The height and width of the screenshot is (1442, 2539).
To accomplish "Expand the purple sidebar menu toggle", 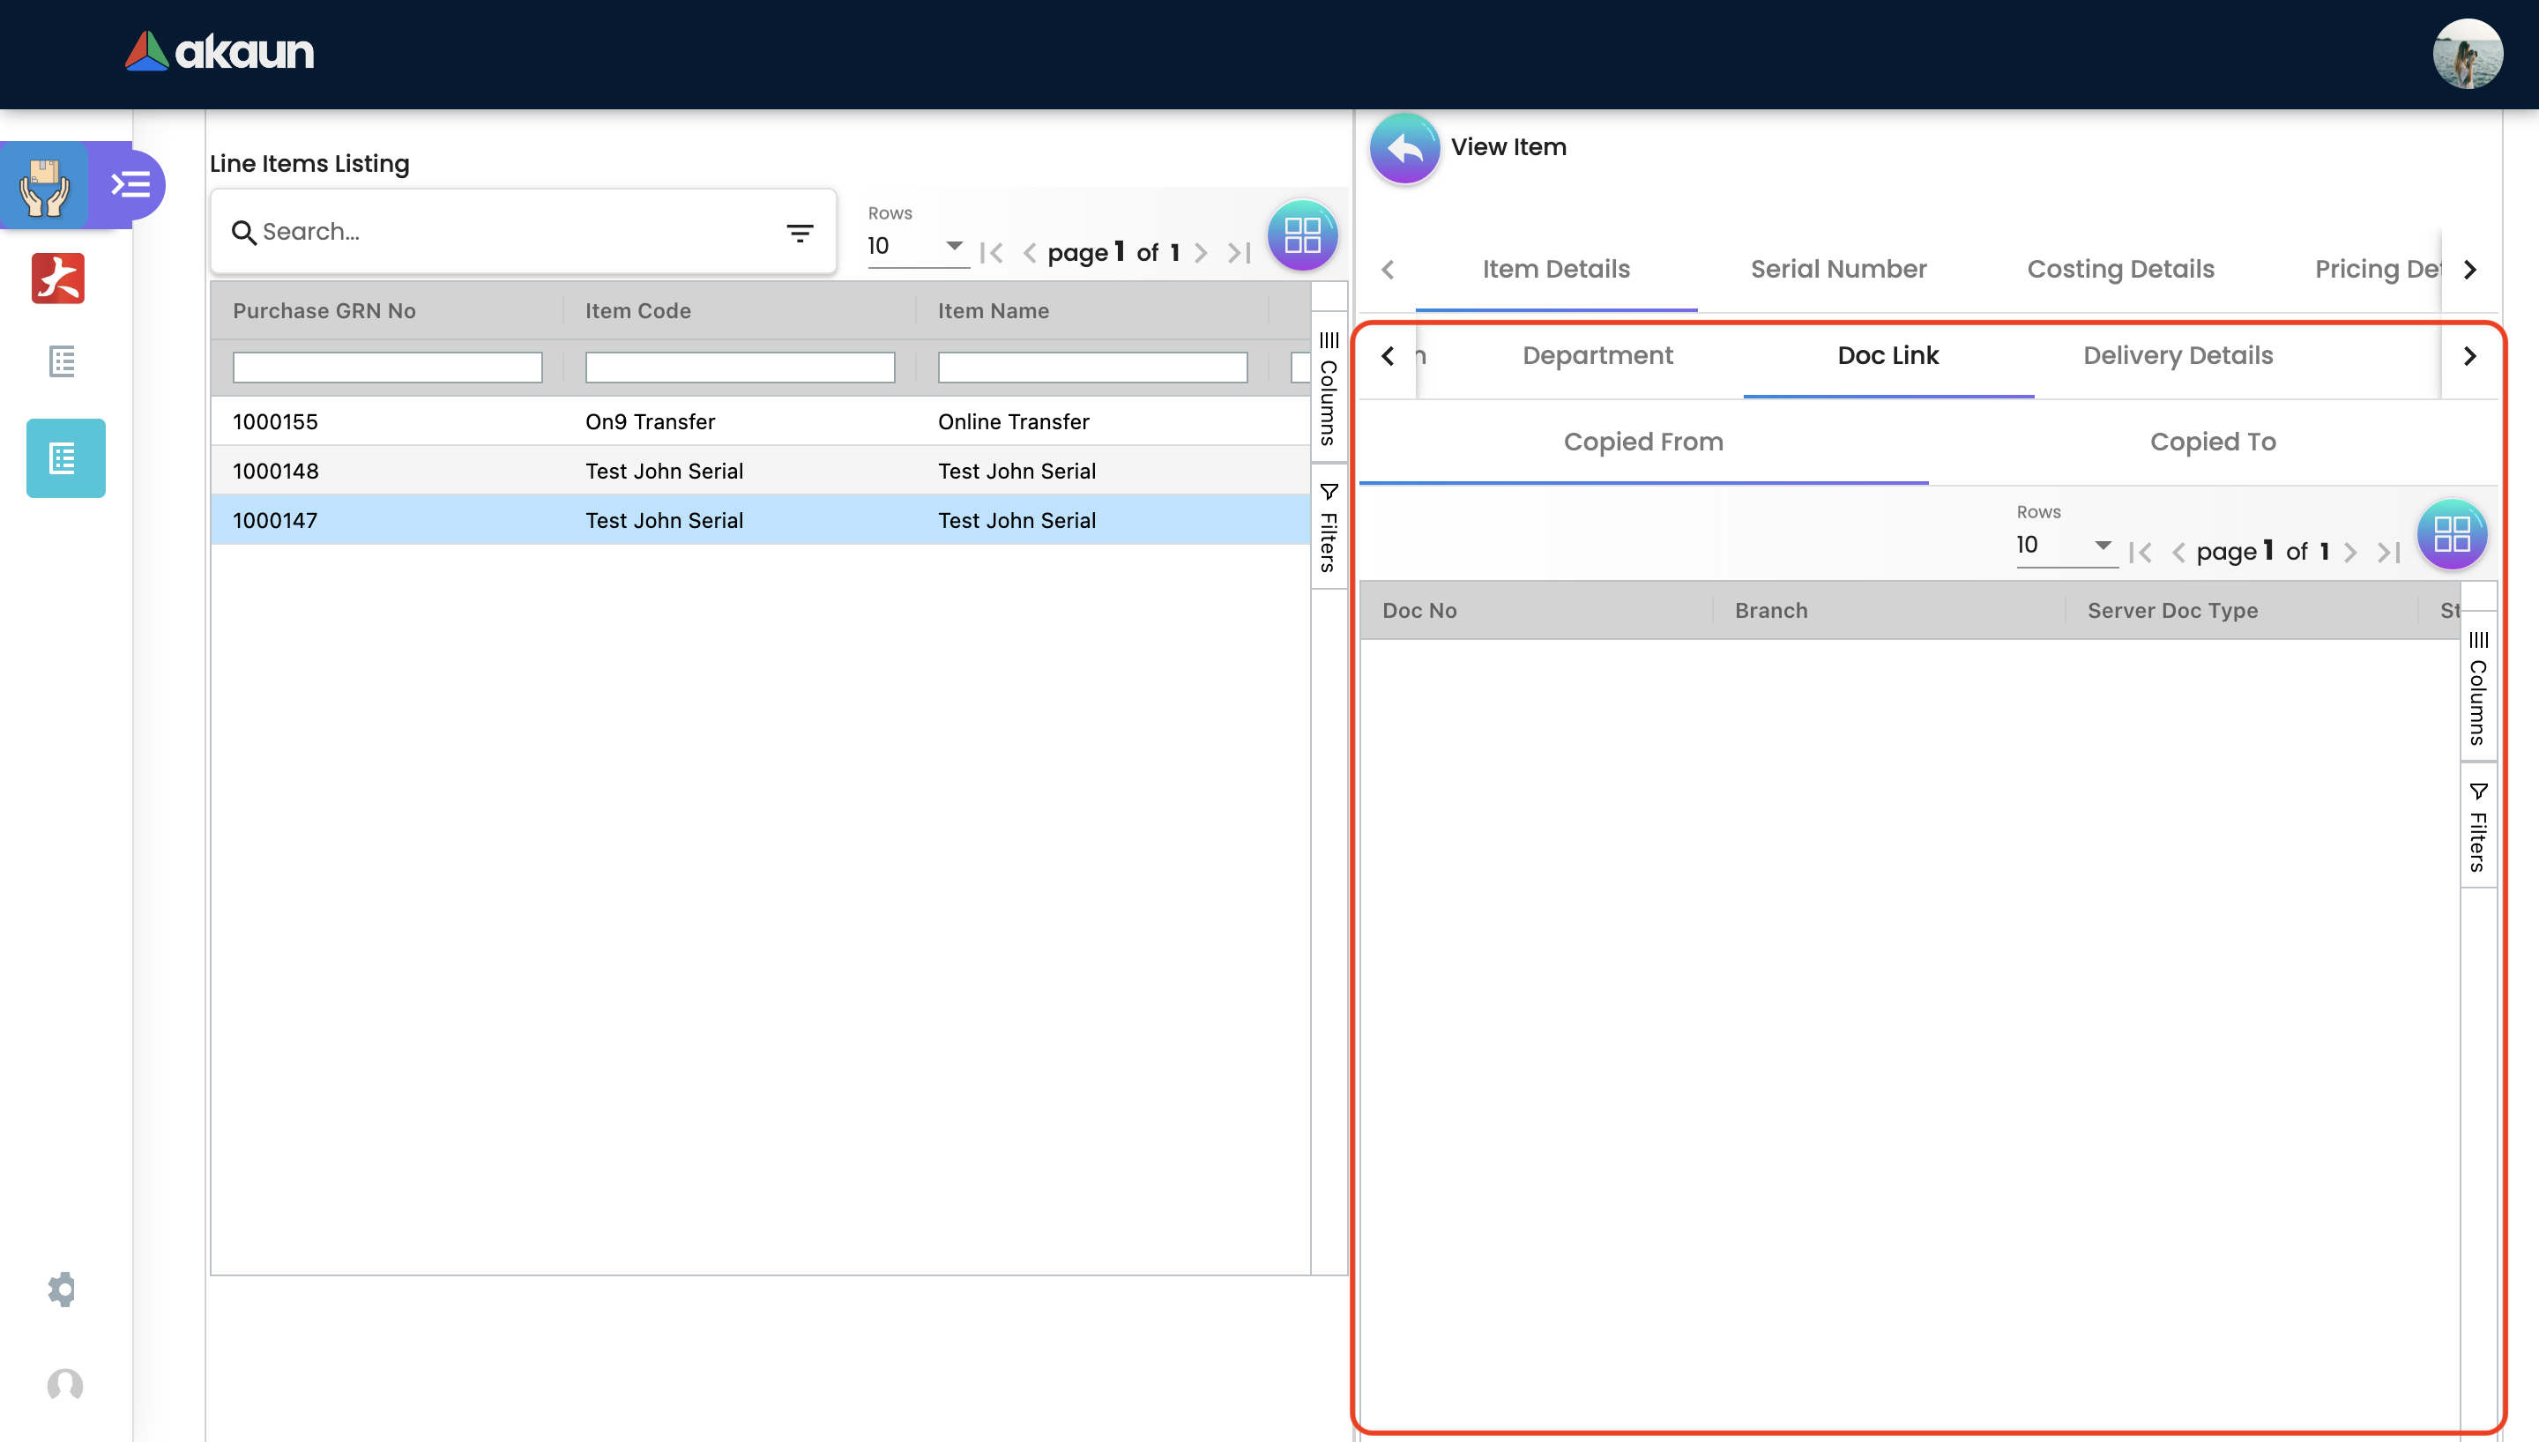I will (x=130, y=184).
